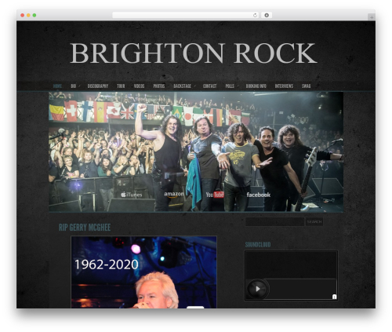392x332 pixels.
Task: Open the Photos page
Action: click(159, 86)
